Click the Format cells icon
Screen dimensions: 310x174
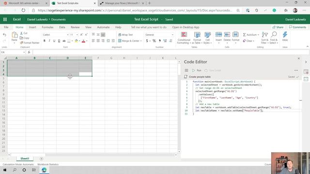(x=235, y=34)
